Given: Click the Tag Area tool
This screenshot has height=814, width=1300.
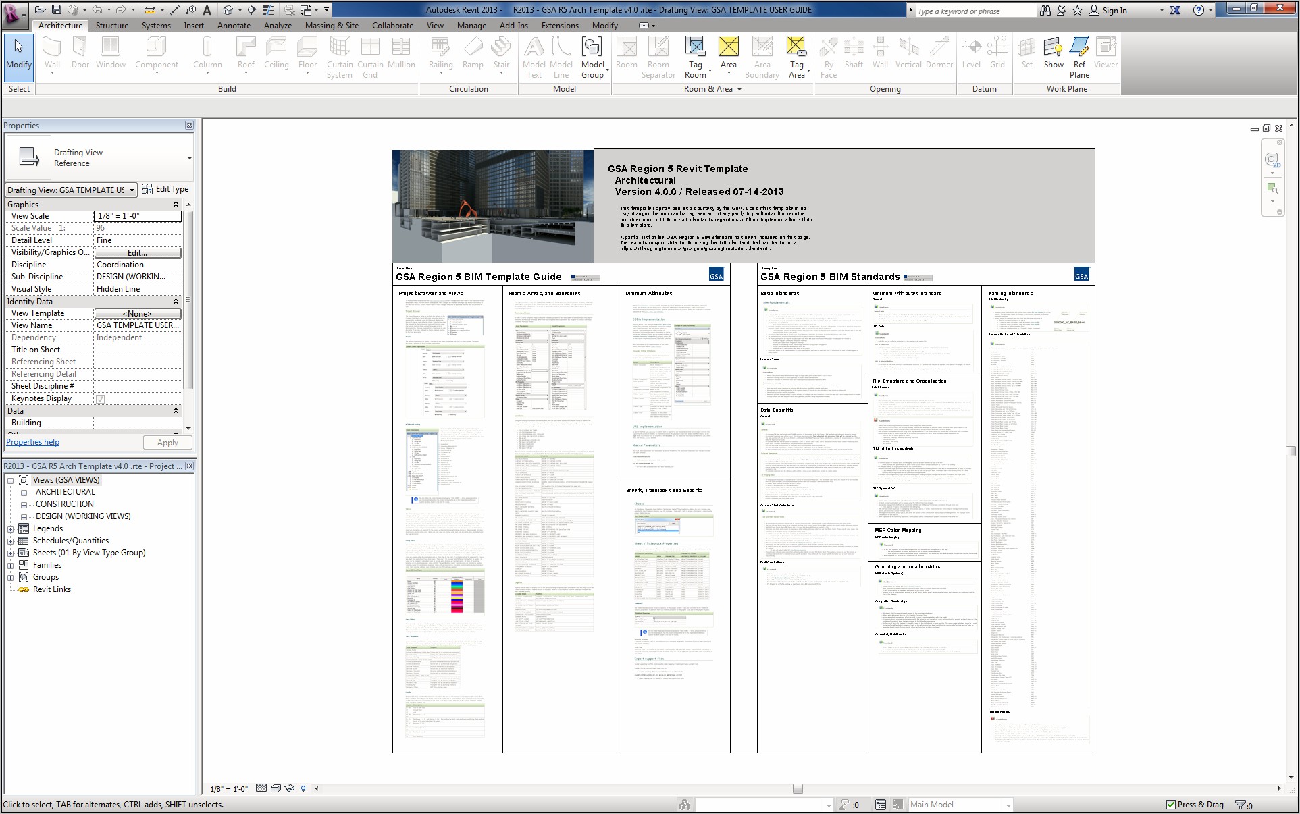Looking at the screenshot, I should [797, 57].
